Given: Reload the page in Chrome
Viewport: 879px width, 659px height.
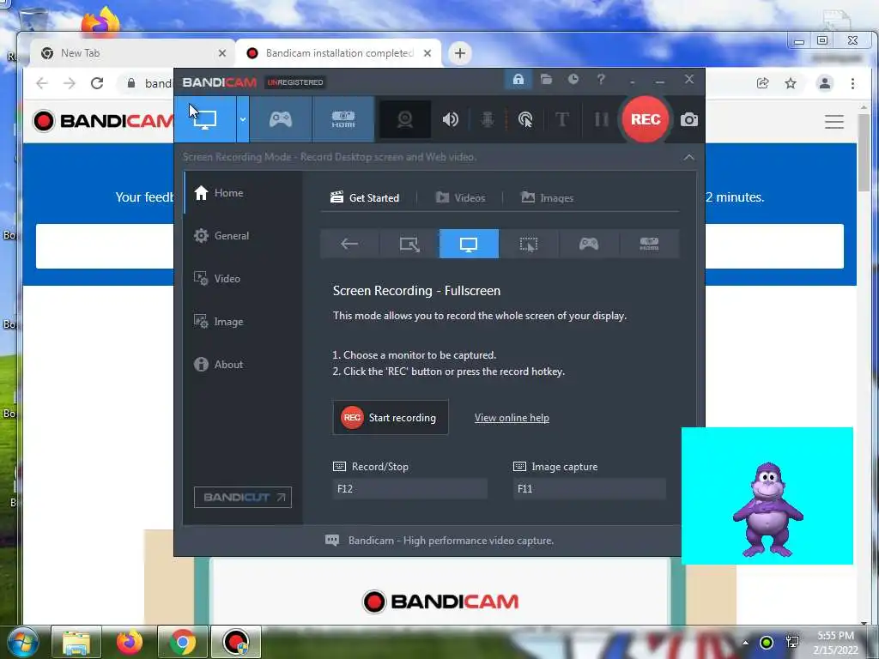Looking at the screenshot, I should (x=97, y=83).
